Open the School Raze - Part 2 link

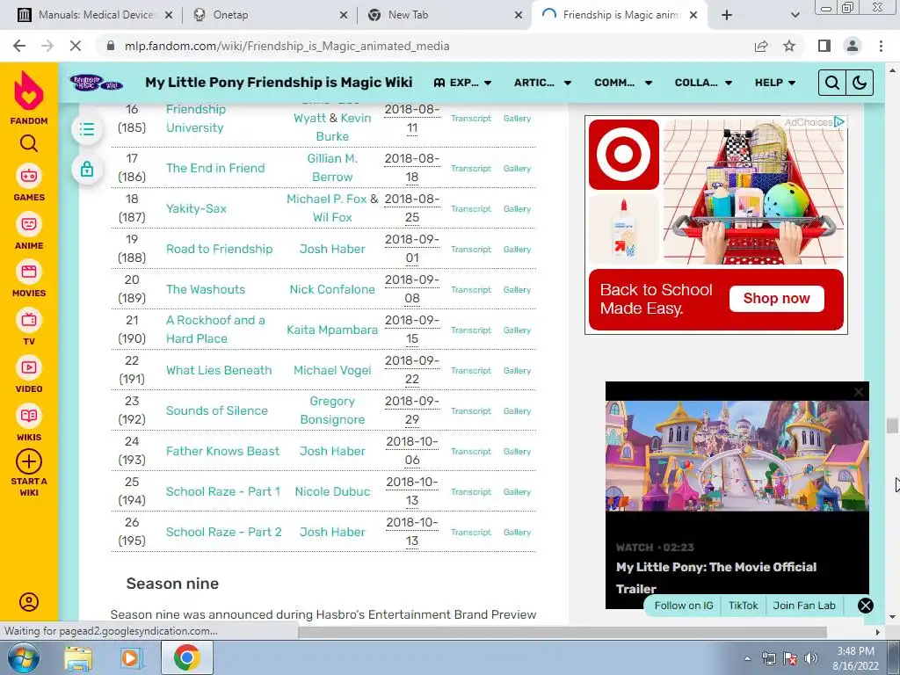[x=224, y=532]
